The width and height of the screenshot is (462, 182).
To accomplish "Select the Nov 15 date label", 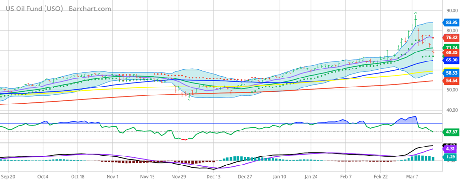I will pos(147,177).
